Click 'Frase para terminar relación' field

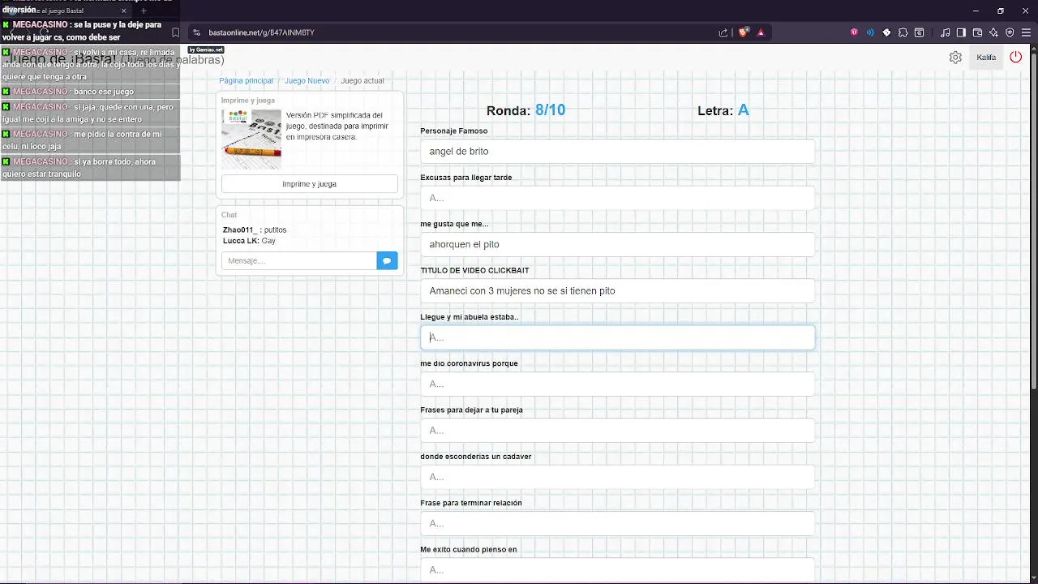(x=617, y=523)
